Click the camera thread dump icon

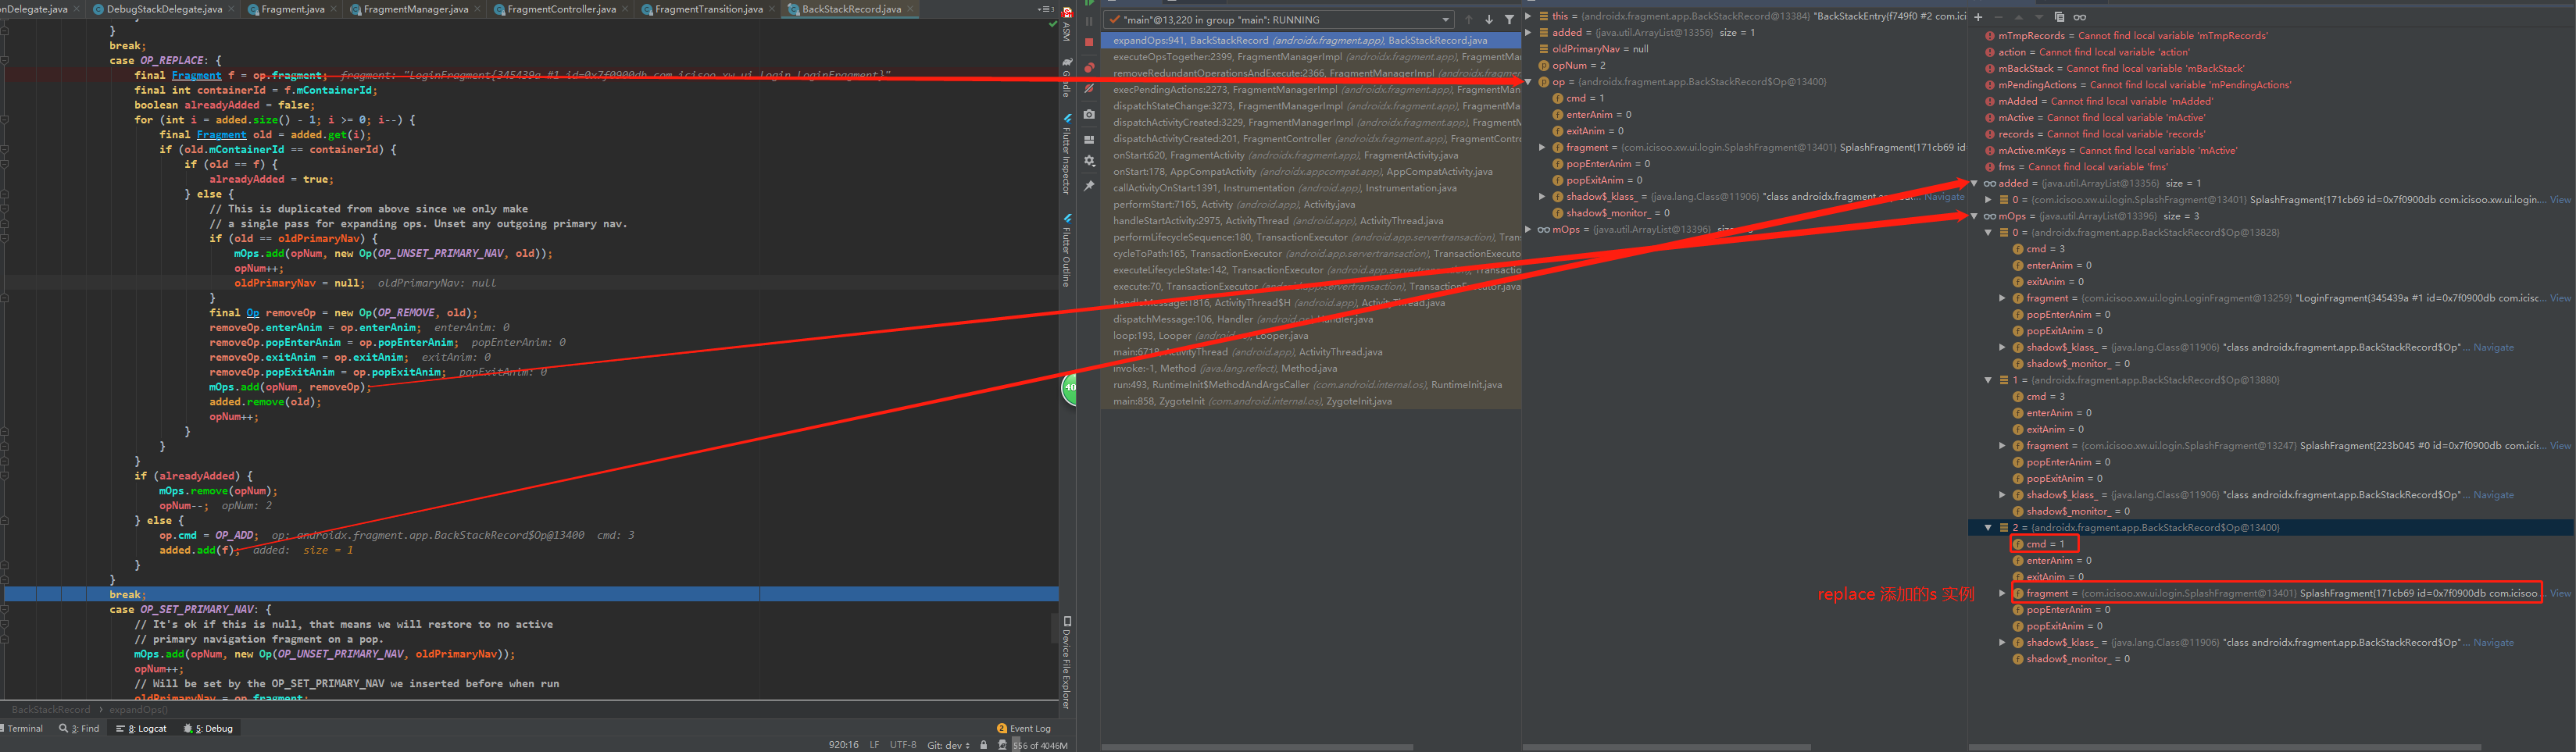click(x=1089, y=114)
